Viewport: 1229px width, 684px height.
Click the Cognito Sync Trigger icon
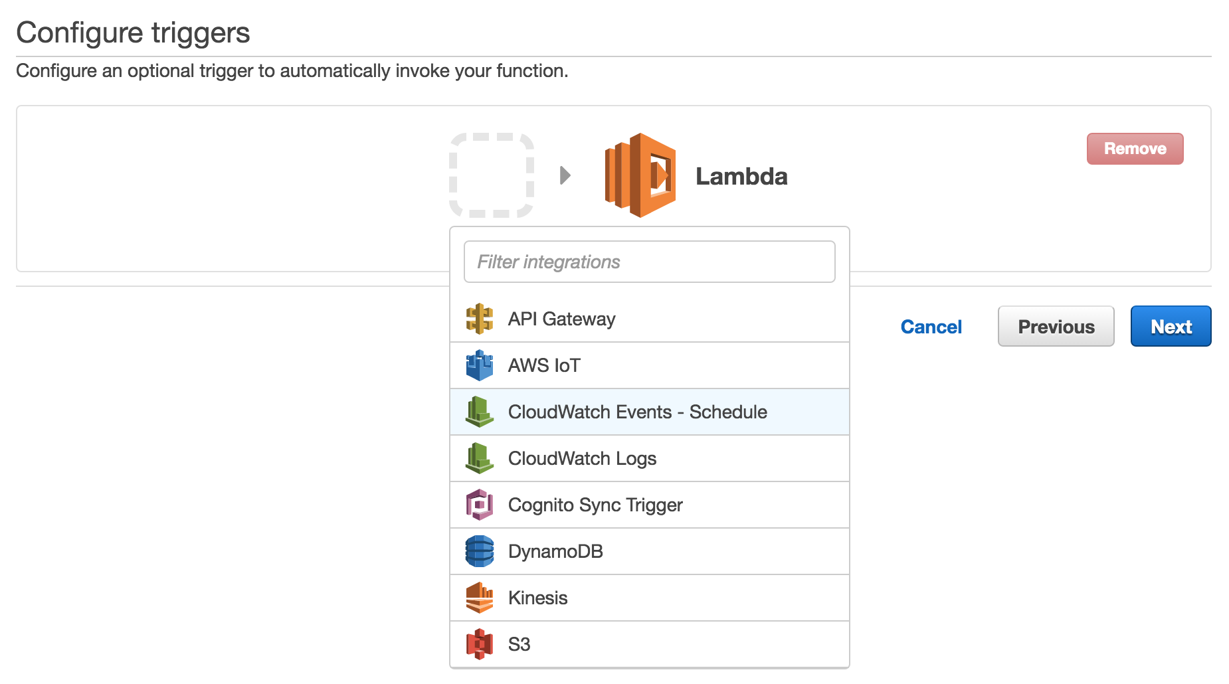click(x=479, y=505)
